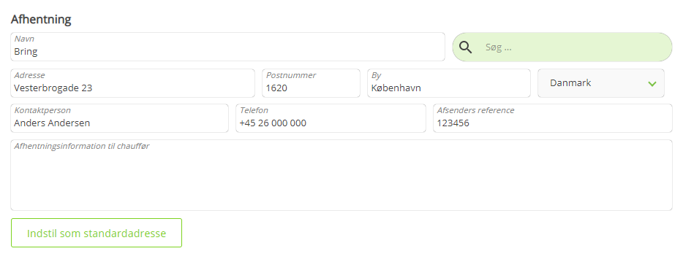Click the By field with København
The width and height of the screenshot is (683, 270).
(x=449, y=83)
